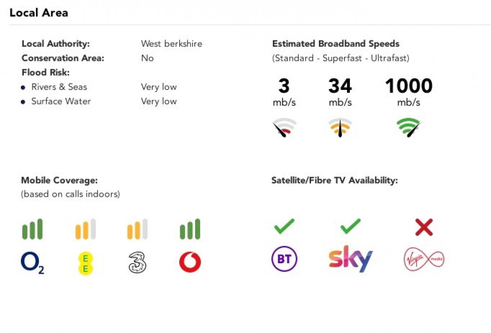
Task: Click the orange superfast speed gauge icon
Action: [x=340, y=128]
